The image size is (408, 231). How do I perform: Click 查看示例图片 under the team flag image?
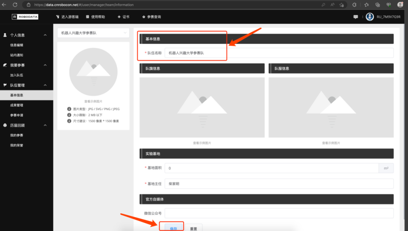pos(202,143)
